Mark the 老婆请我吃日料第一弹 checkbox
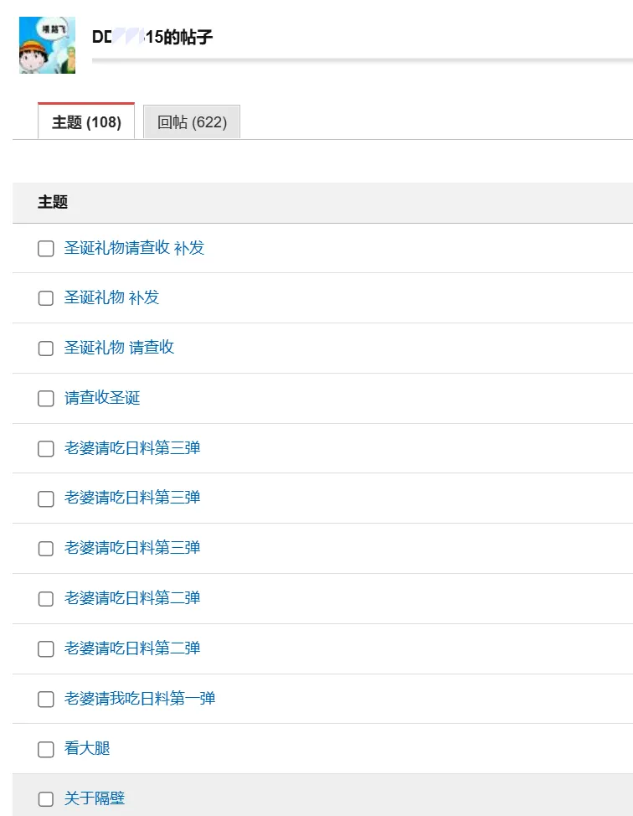The height and width of the screenshot is (816, 633). [46, 699]
